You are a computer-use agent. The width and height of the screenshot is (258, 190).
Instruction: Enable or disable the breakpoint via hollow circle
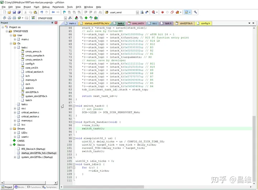pyautogui.click(x=167, y=12)
